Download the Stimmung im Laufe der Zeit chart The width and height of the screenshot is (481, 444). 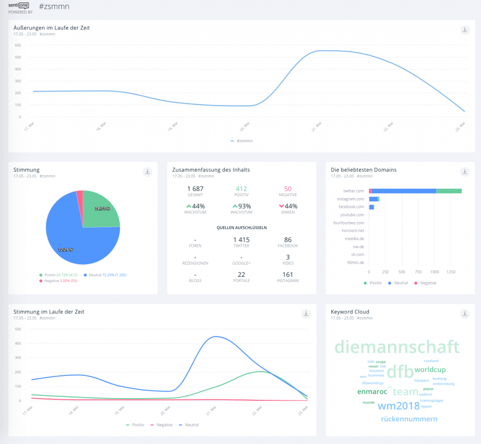pyautogui.click(x=306, y=314)
